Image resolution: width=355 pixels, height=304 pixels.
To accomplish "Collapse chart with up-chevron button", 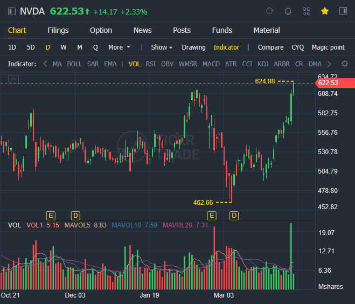I will tap(13, 79).
